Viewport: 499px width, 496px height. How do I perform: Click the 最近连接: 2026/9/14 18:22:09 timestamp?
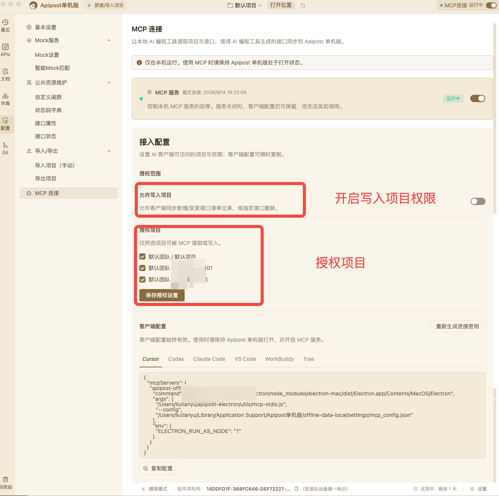coord(214,93)
